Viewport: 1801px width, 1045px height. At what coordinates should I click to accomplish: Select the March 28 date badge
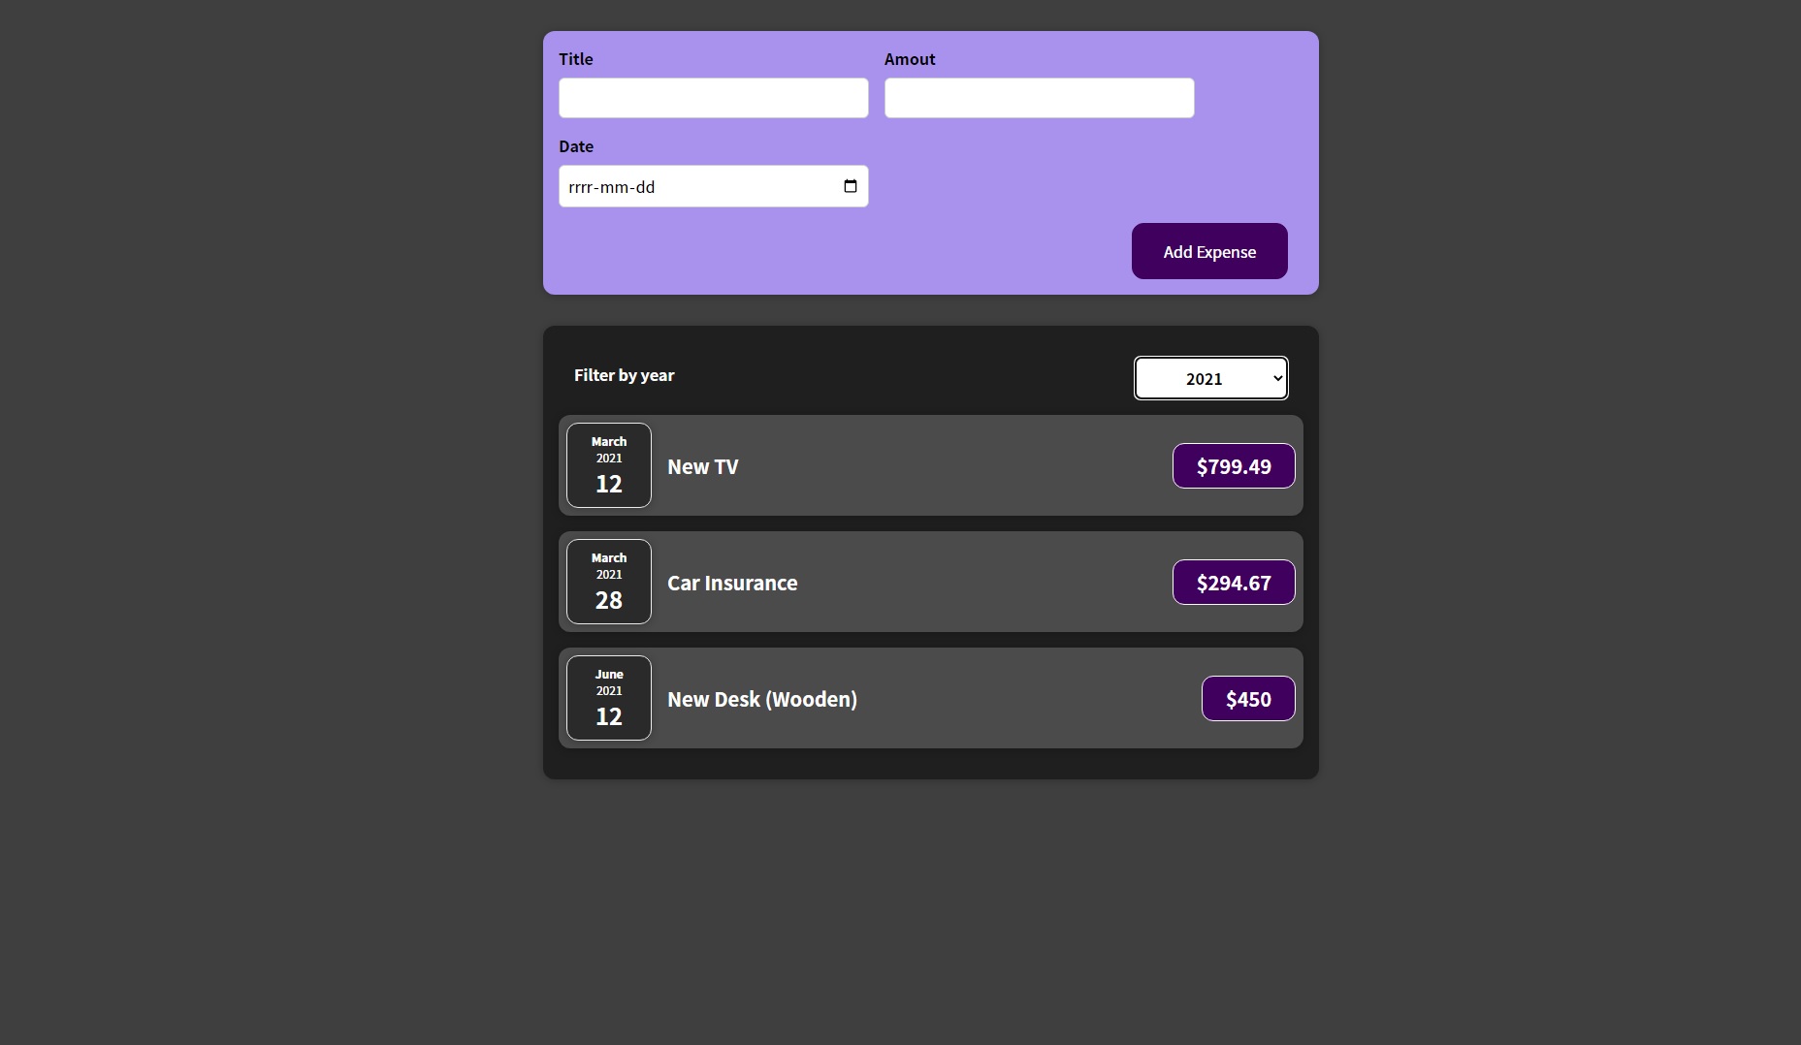click(609, 582)
